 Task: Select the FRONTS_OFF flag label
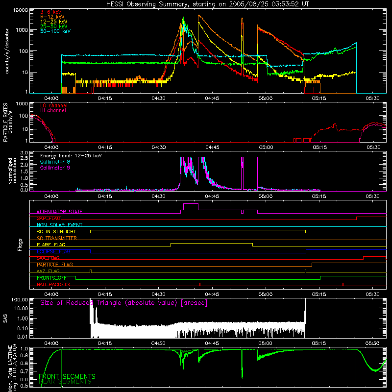(x=51, y=278)
